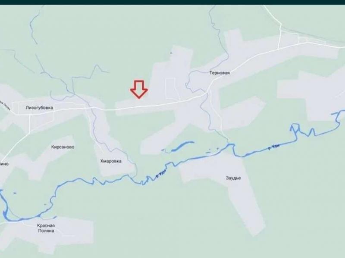Viewport: 345px width, 258px height.
Task: Click the cut-off 'вино' label at left edge
Action: point(4,164)
